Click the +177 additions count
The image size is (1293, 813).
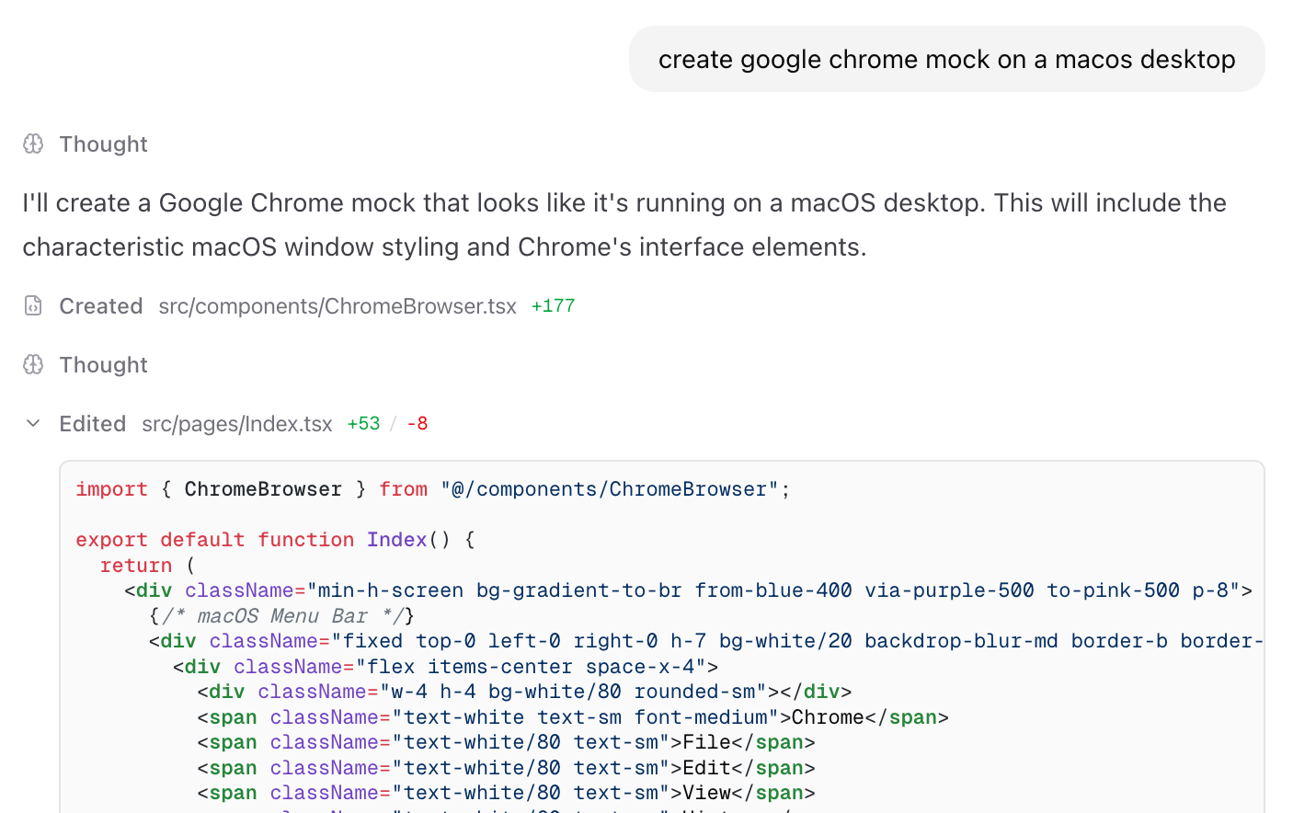click(x=553, y=306)
